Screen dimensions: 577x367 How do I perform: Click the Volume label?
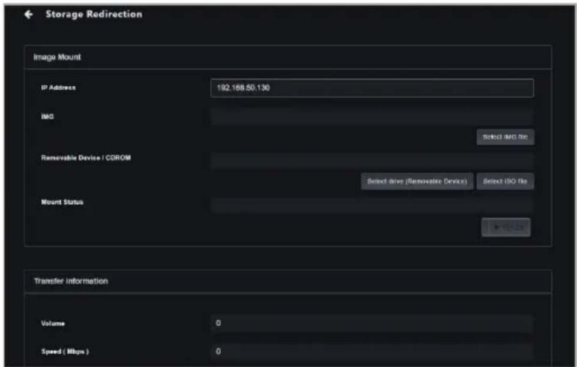click(53, 324)
